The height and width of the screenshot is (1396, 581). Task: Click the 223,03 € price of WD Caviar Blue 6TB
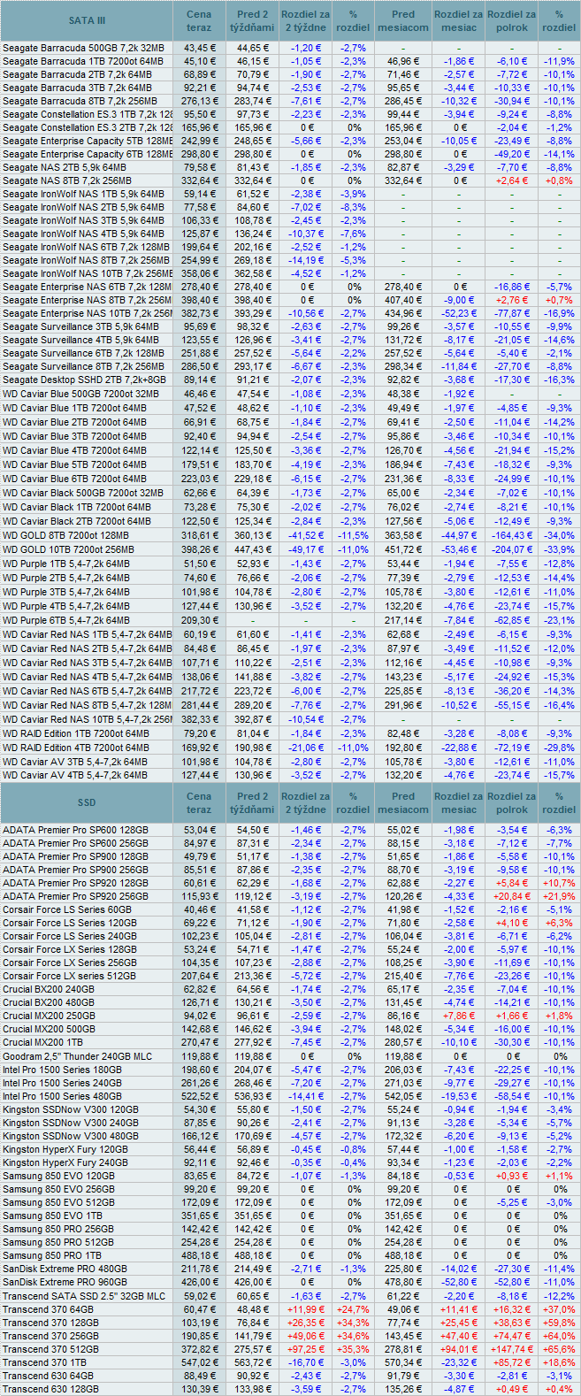199,478
